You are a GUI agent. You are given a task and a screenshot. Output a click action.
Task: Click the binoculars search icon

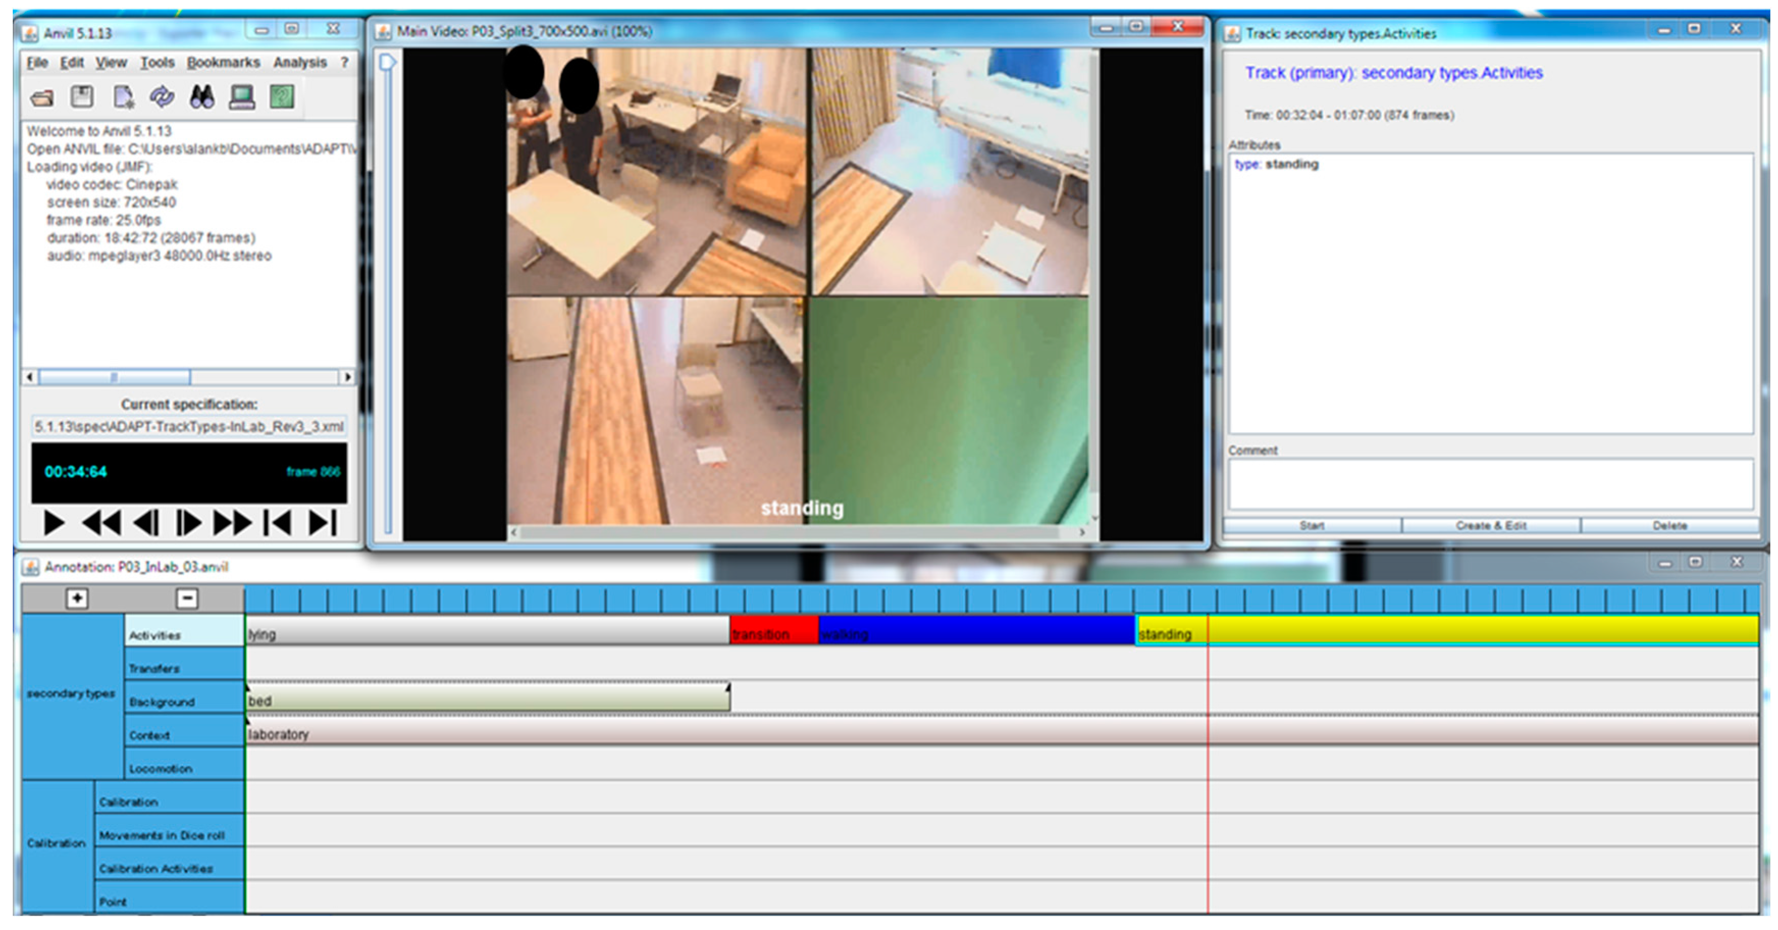click(x=201, y=97)
